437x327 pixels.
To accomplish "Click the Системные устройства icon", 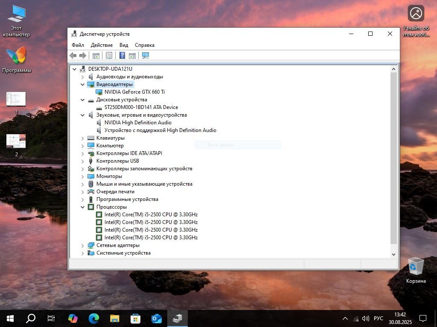I will [x=91, y=253].
